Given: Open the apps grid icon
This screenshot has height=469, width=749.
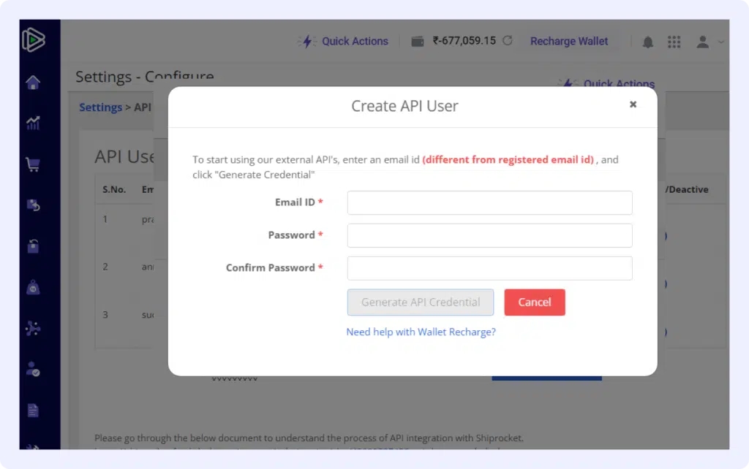Looking at the screenshot, I should coord(674,42).
